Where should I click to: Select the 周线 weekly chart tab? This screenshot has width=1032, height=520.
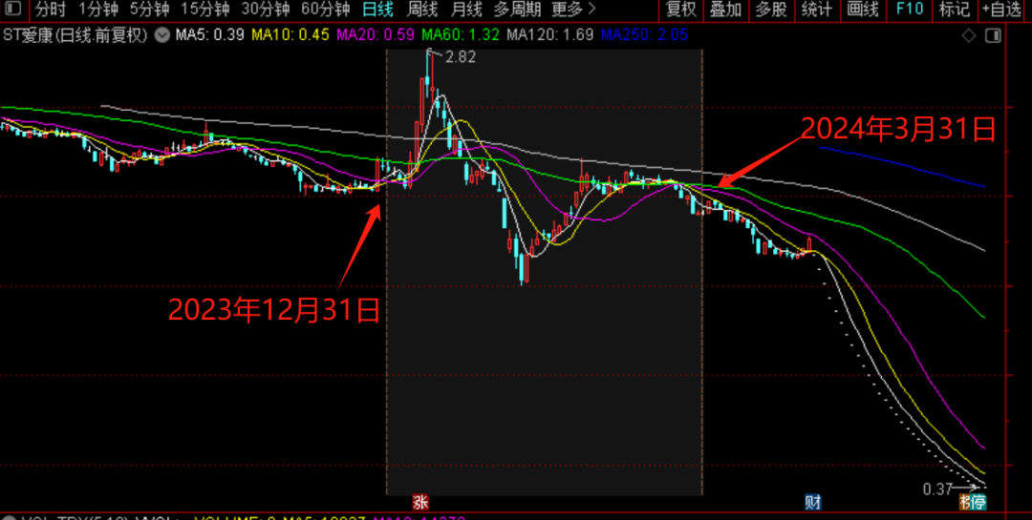tap(421, 10)
